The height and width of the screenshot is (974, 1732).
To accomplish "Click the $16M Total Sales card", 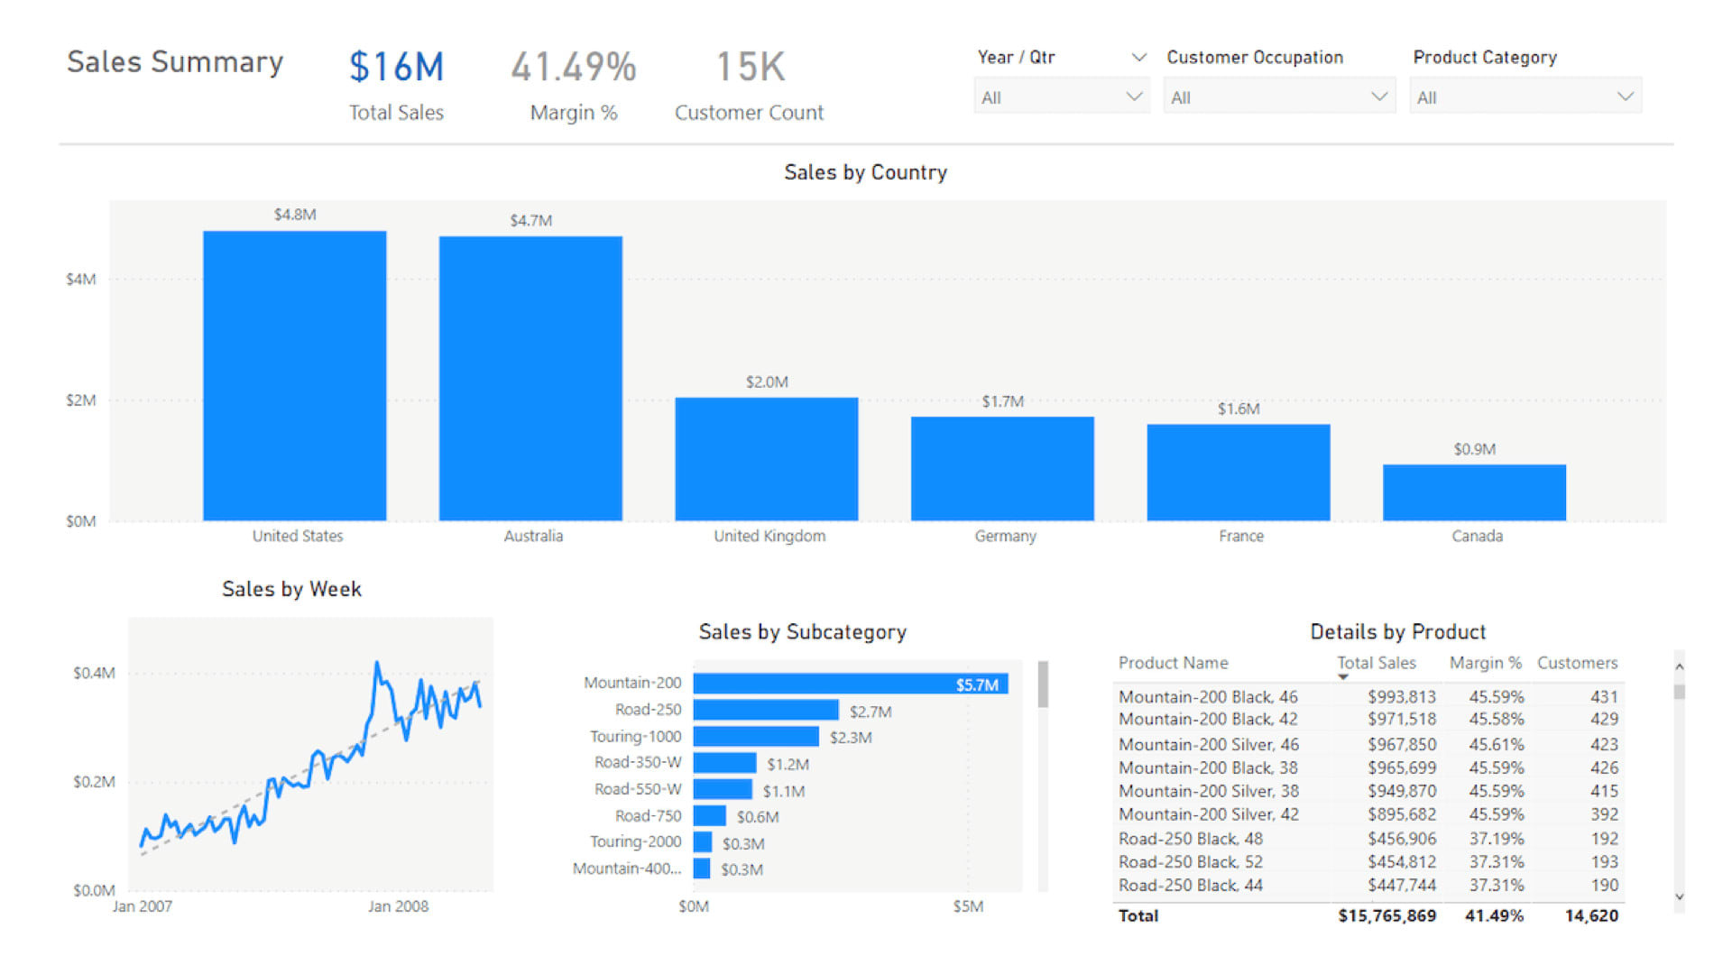I will click(x=397, y=68).
